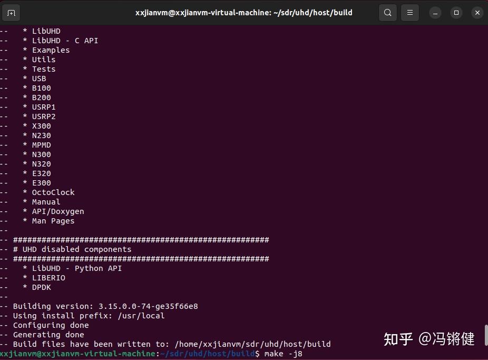Click the window title showing current directory
This screenshot has width=488, height=360.
click(243, 12)
